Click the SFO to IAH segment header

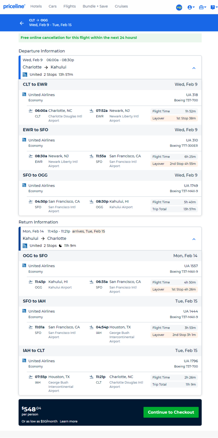click(x=110, y=301)
